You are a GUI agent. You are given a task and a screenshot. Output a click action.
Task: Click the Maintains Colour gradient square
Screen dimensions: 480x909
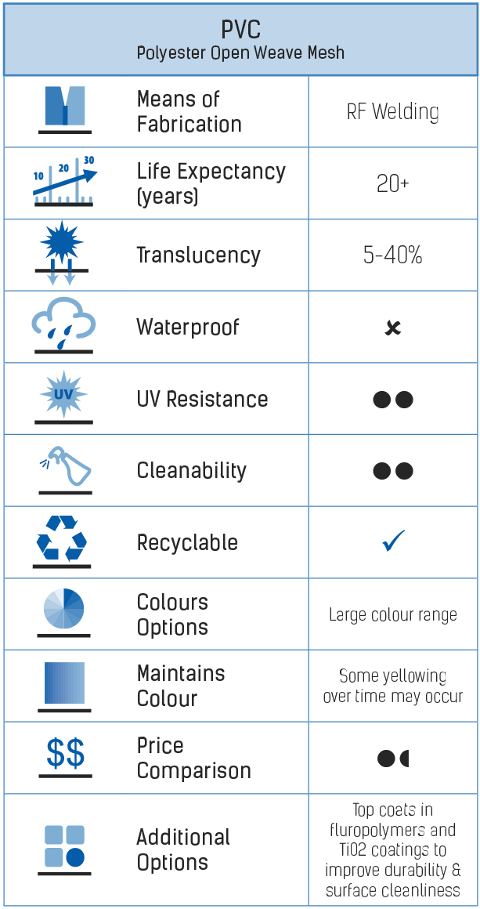pyautogui.click(x=64, y=686)
